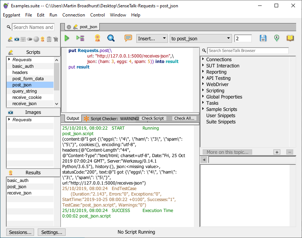Open the Connection menu
The width and height of the screenshot is (302, 238).
pyautogui.click(x=74, y=15)
